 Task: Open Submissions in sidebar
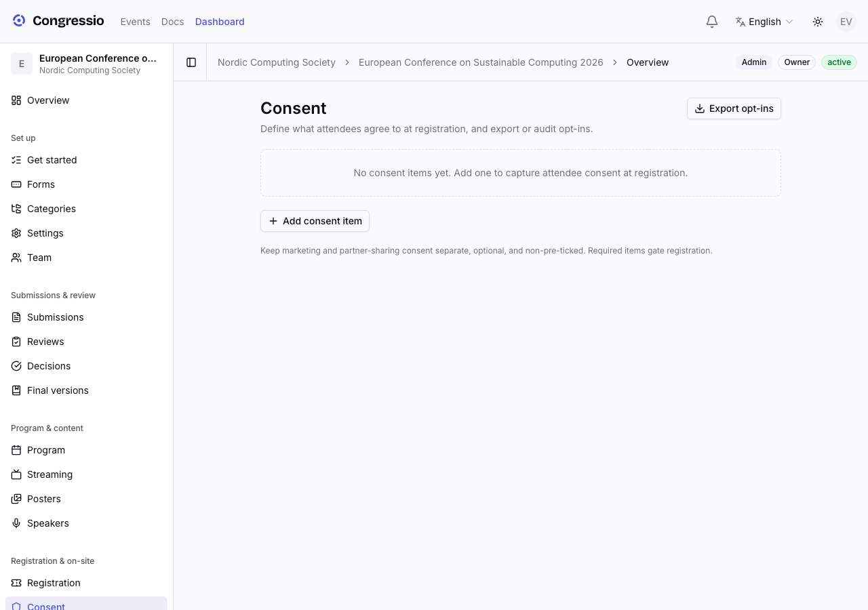(x=86, y=317)
